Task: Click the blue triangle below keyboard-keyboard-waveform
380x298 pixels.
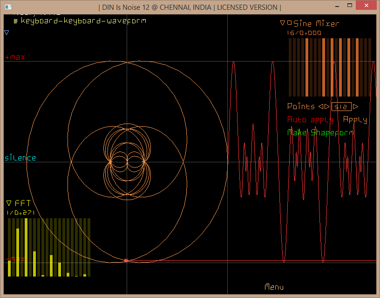Action: (x=7, y=33)
